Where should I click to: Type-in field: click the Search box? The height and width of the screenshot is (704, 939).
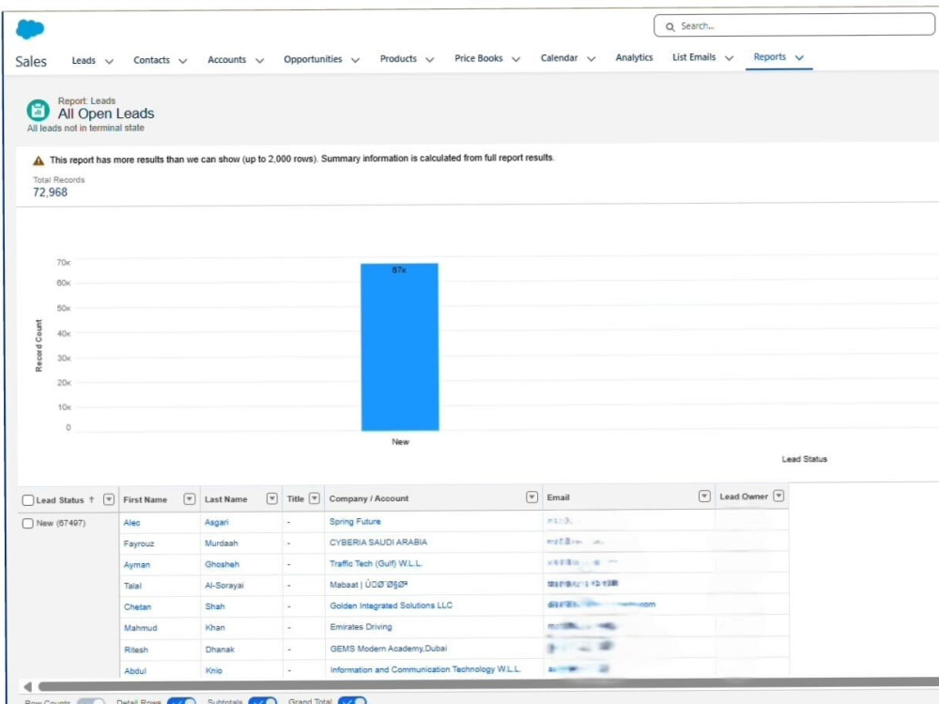[794, 25]
